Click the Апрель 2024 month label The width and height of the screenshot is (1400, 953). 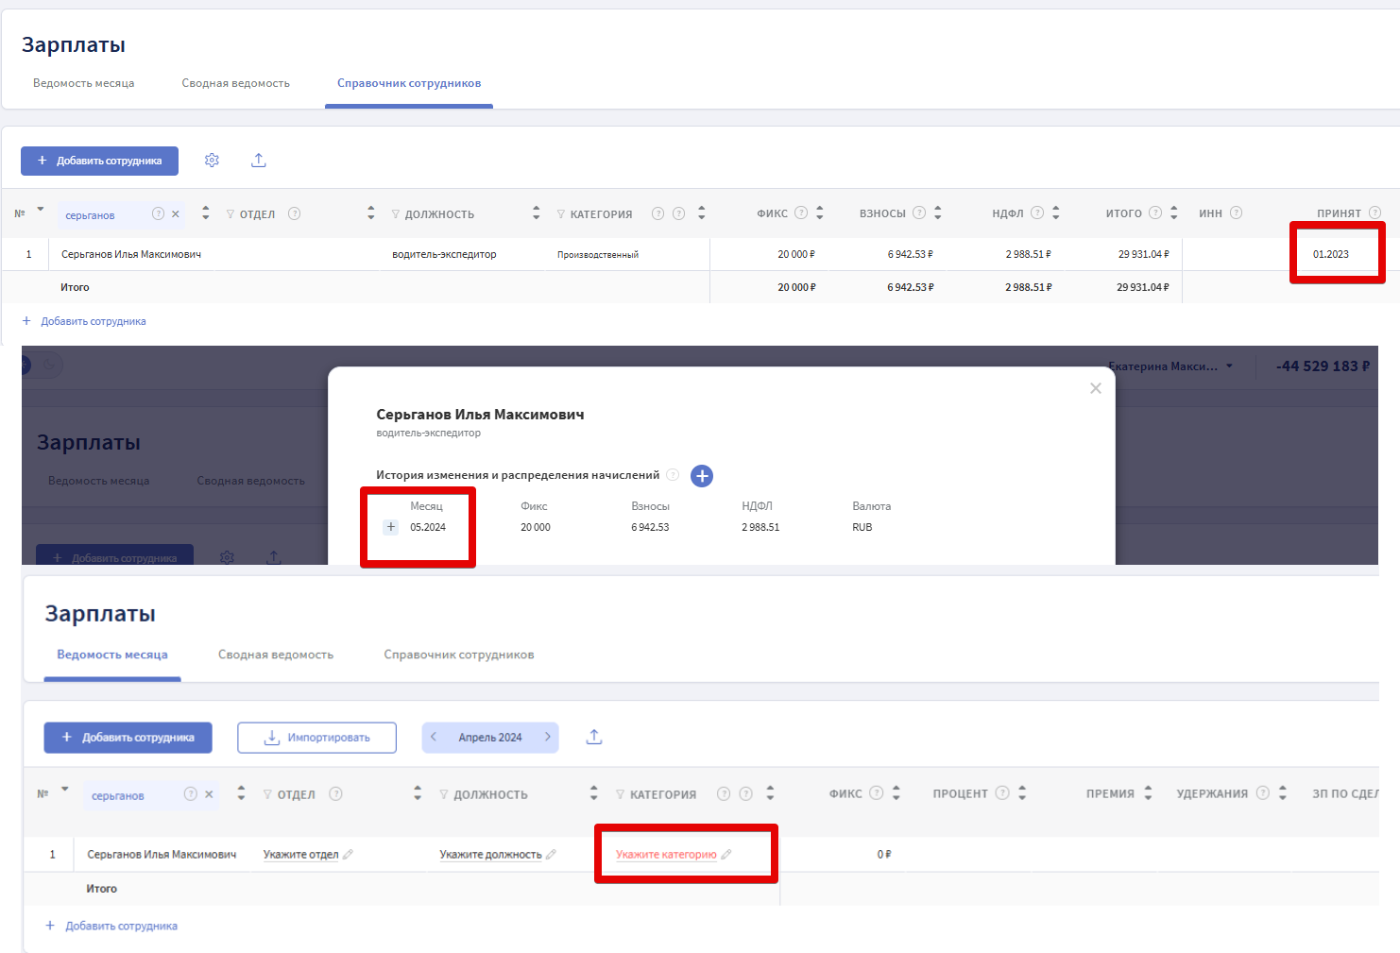tap(490, 738)
